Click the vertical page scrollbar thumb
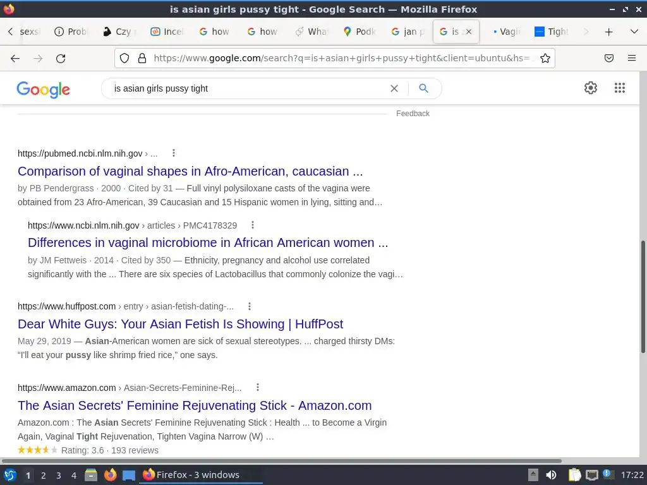The width and height of the screenshot is (647, 485). (643, 297)
